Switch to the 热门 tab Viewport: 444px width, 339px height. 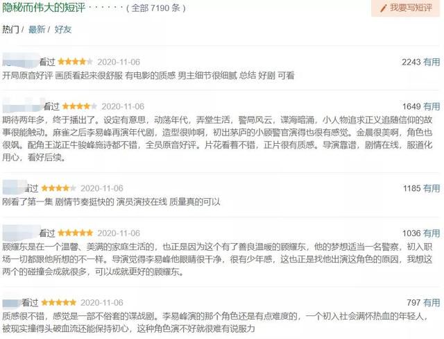10,29
